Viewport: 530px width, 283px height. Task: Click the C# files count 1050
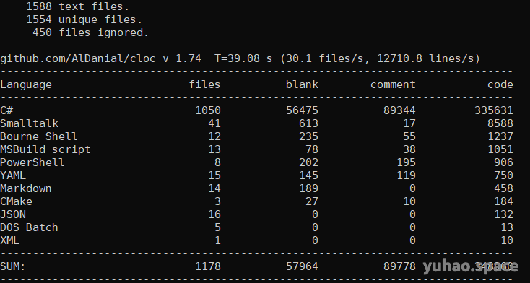click(x=208, y=110)
